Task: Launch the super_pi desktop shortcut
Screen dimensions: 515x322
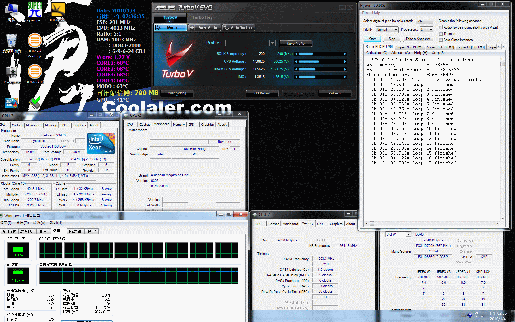Action: tap(35, 12)
